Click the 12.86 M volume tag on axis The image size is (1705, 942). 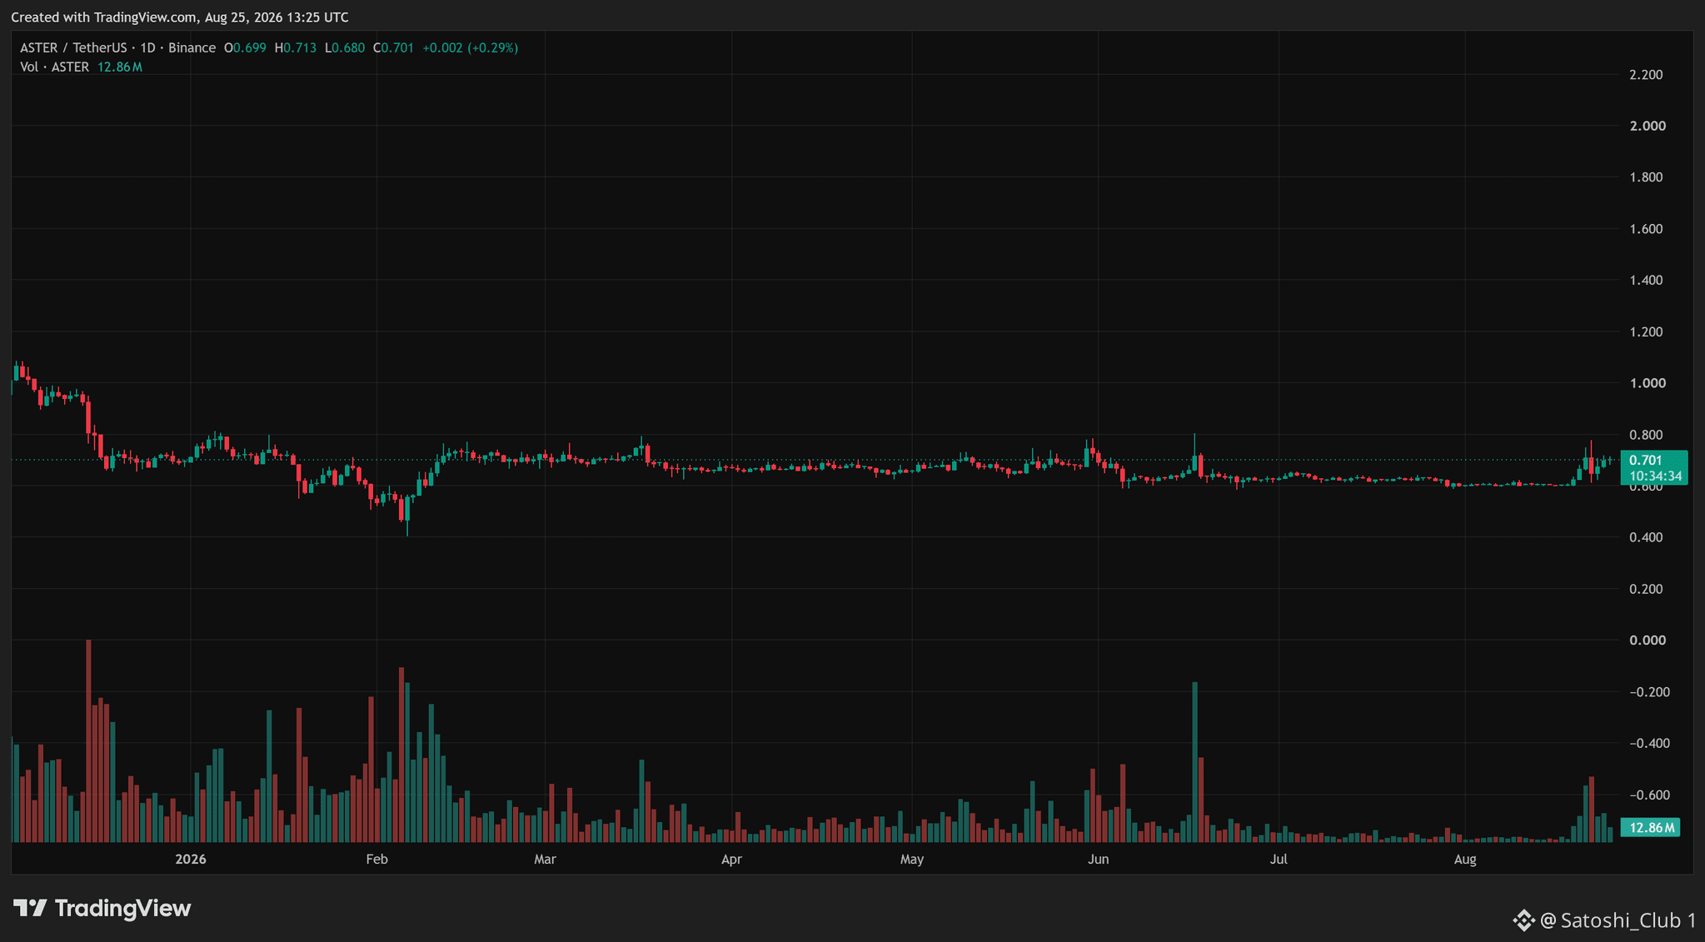pyautogui.click(x=1650, y=828)
